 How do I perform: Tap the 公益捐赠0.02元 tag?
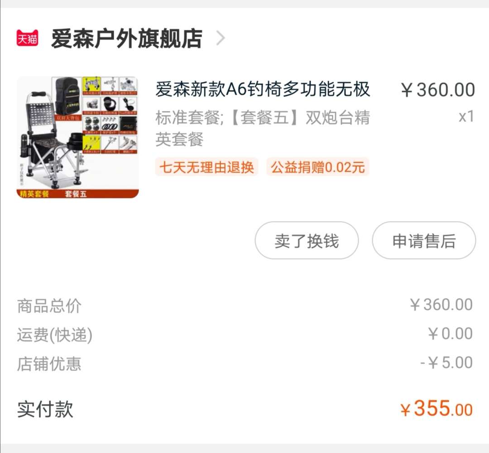click(x=318, y=167)
